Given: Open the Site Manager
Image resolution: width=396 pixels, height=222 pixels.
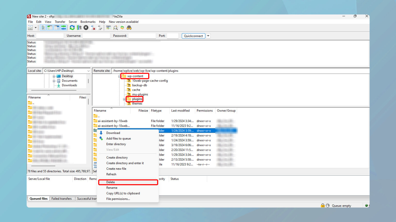Looking at the screenshot, I should coord(31,28).
